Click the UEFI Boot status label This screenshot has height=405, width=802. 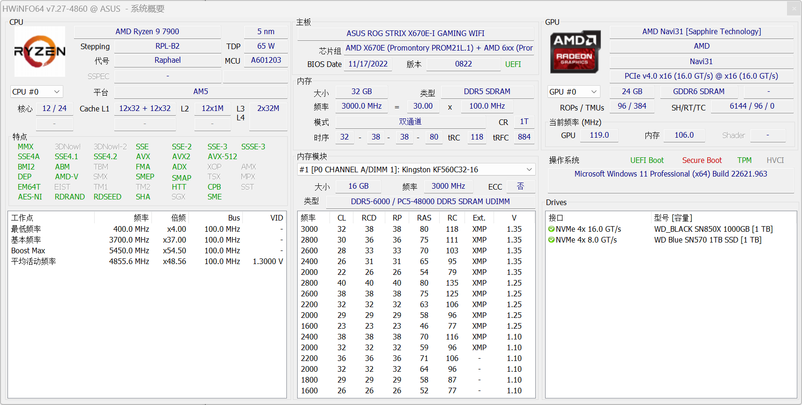[647, 160]
